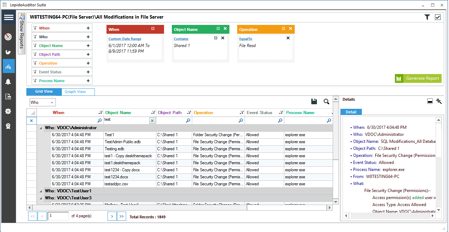
Task: Click the Operation column search magnifier
Action: coord(241,121)
